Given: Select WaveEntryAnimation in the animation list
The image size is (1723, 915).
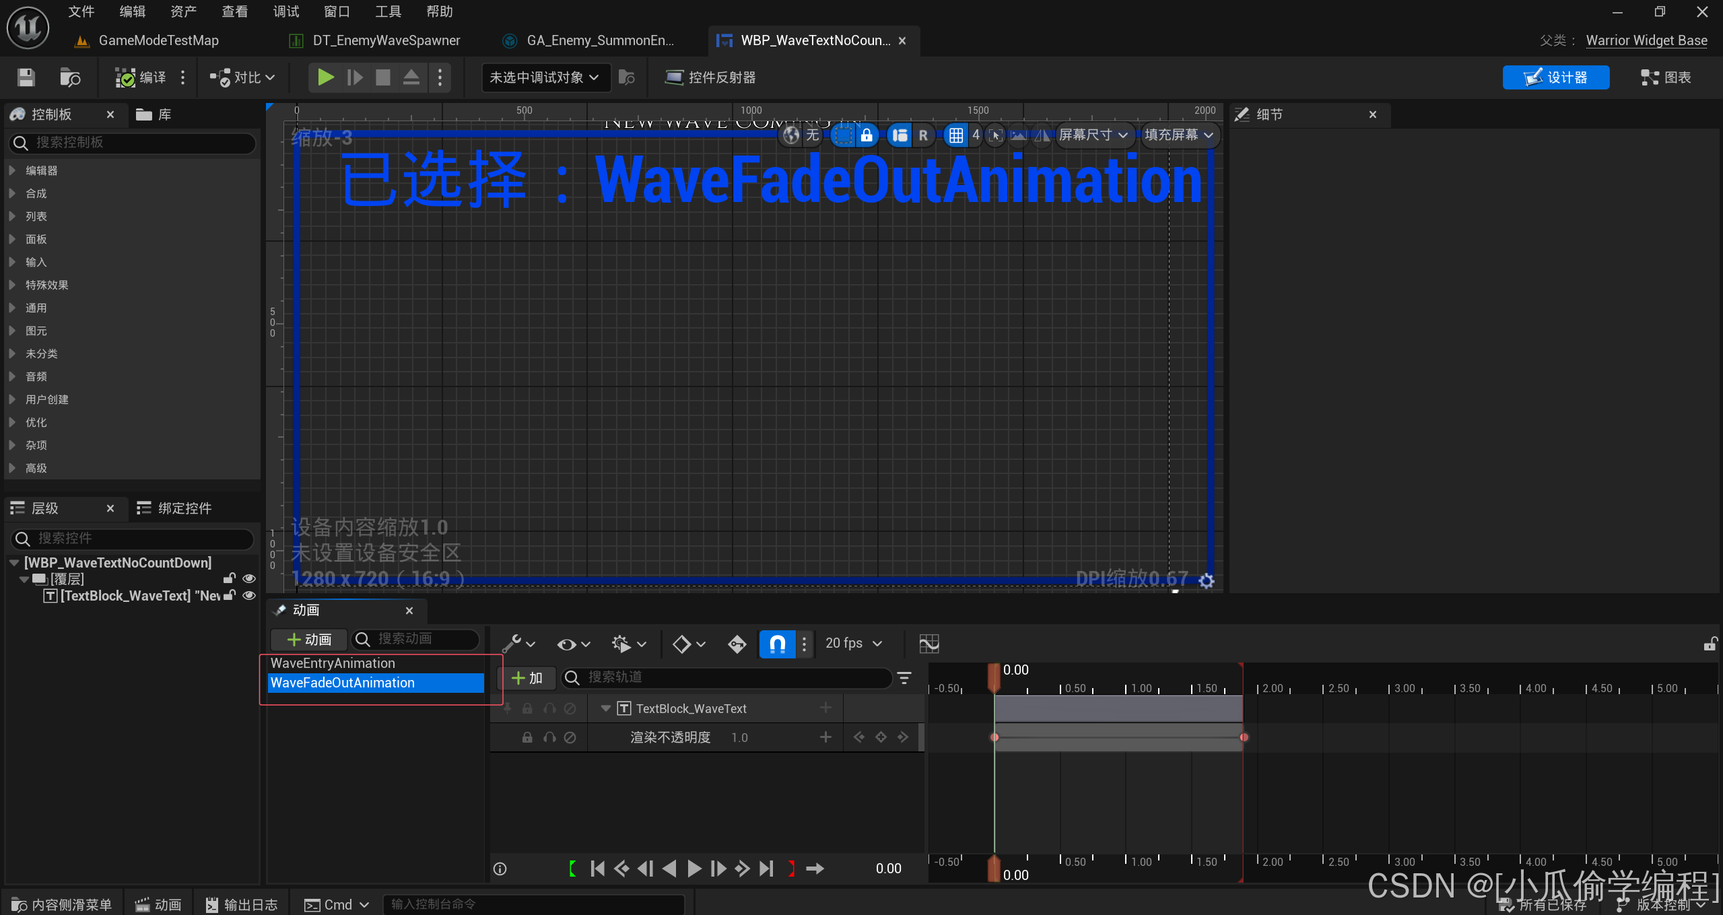Looking at the screenshot, I should pyautogui.click(x=333, y=663).
